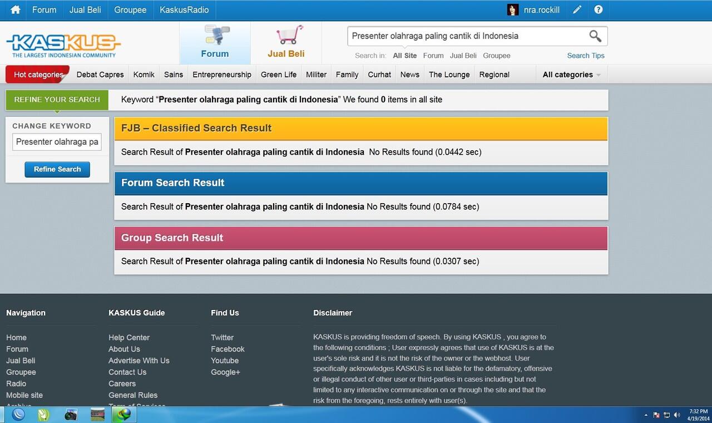Select All Site search scope
Viewport: 712px width, 423px height.
(404, 56)
